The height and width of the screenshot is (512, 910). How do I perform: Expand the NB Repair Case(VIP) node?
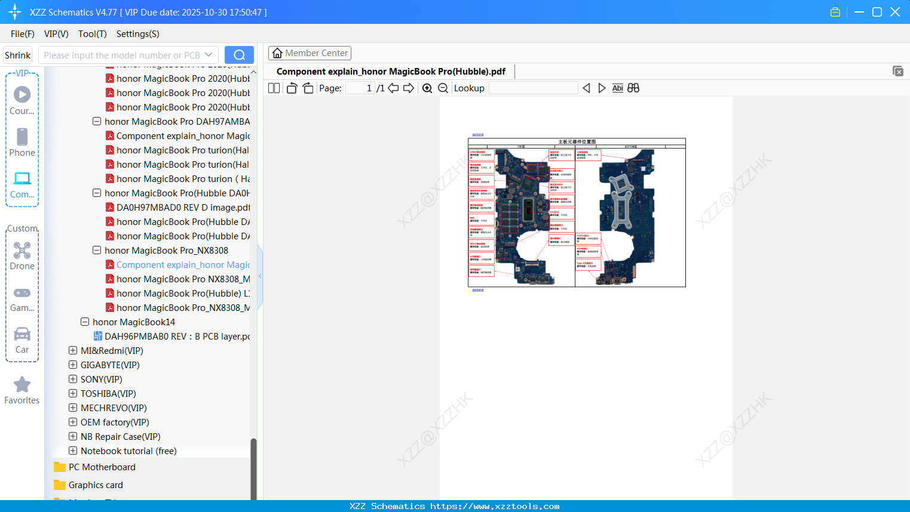[x=73, y=436]
